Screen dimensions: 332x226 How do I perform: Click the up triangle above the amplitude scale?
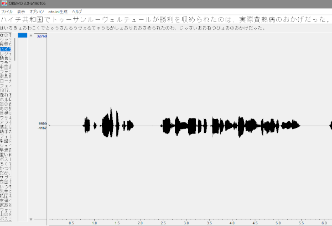point(31,35)
